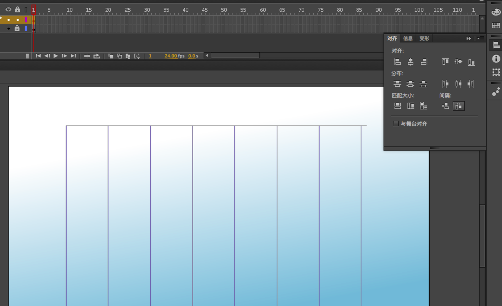Screen dimensions: 502x306
Task: Click the align top edge icon
Action: [x=445, y=62]
